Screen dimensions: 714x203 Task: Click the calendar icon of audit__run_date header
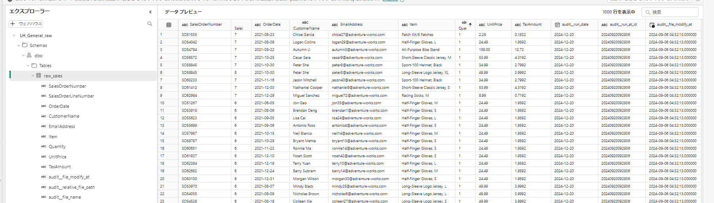click(x=557, y=25)
